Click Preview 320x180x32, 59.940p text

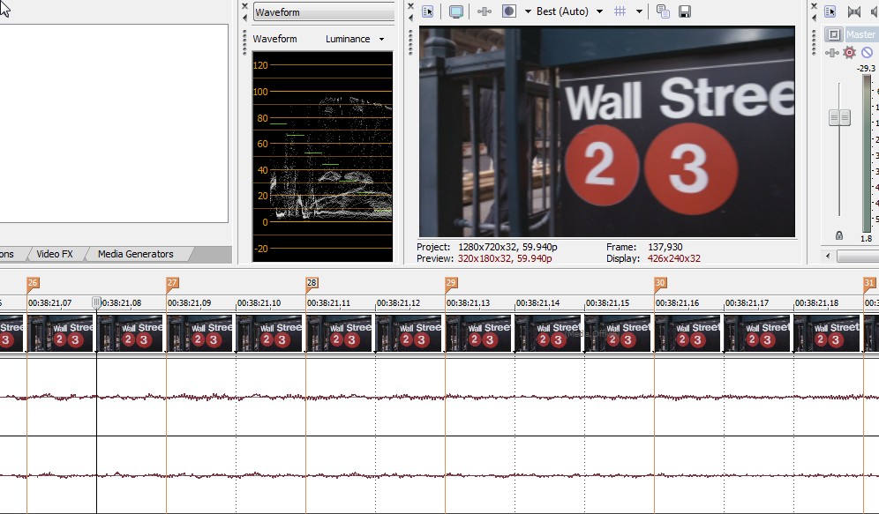pyautogui.click(x=485, y=258)
